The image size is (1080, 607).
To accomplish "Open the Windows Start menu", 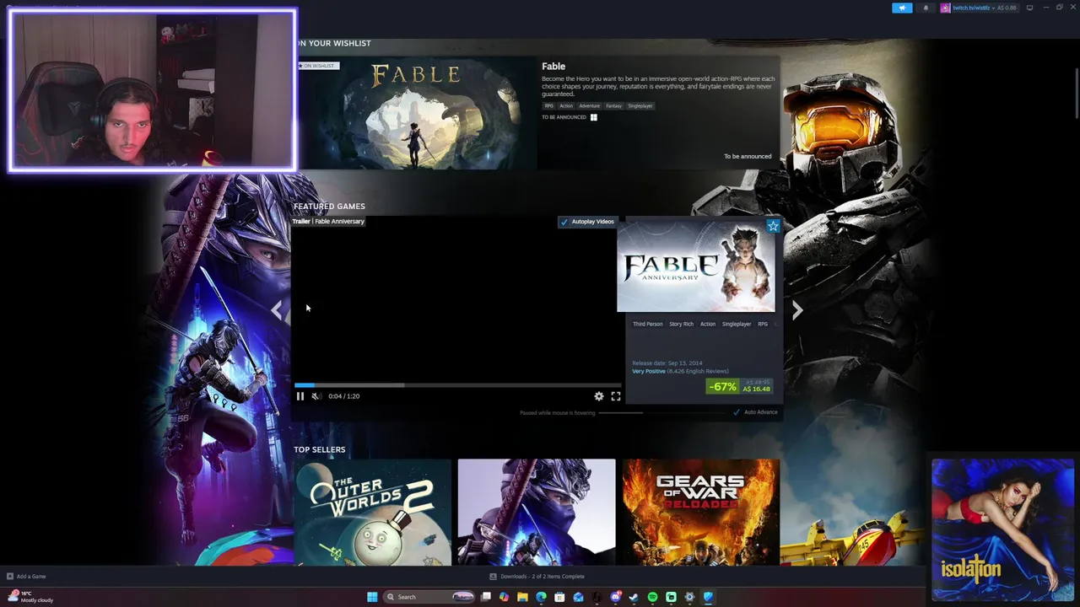I will (x=372, y=597).
